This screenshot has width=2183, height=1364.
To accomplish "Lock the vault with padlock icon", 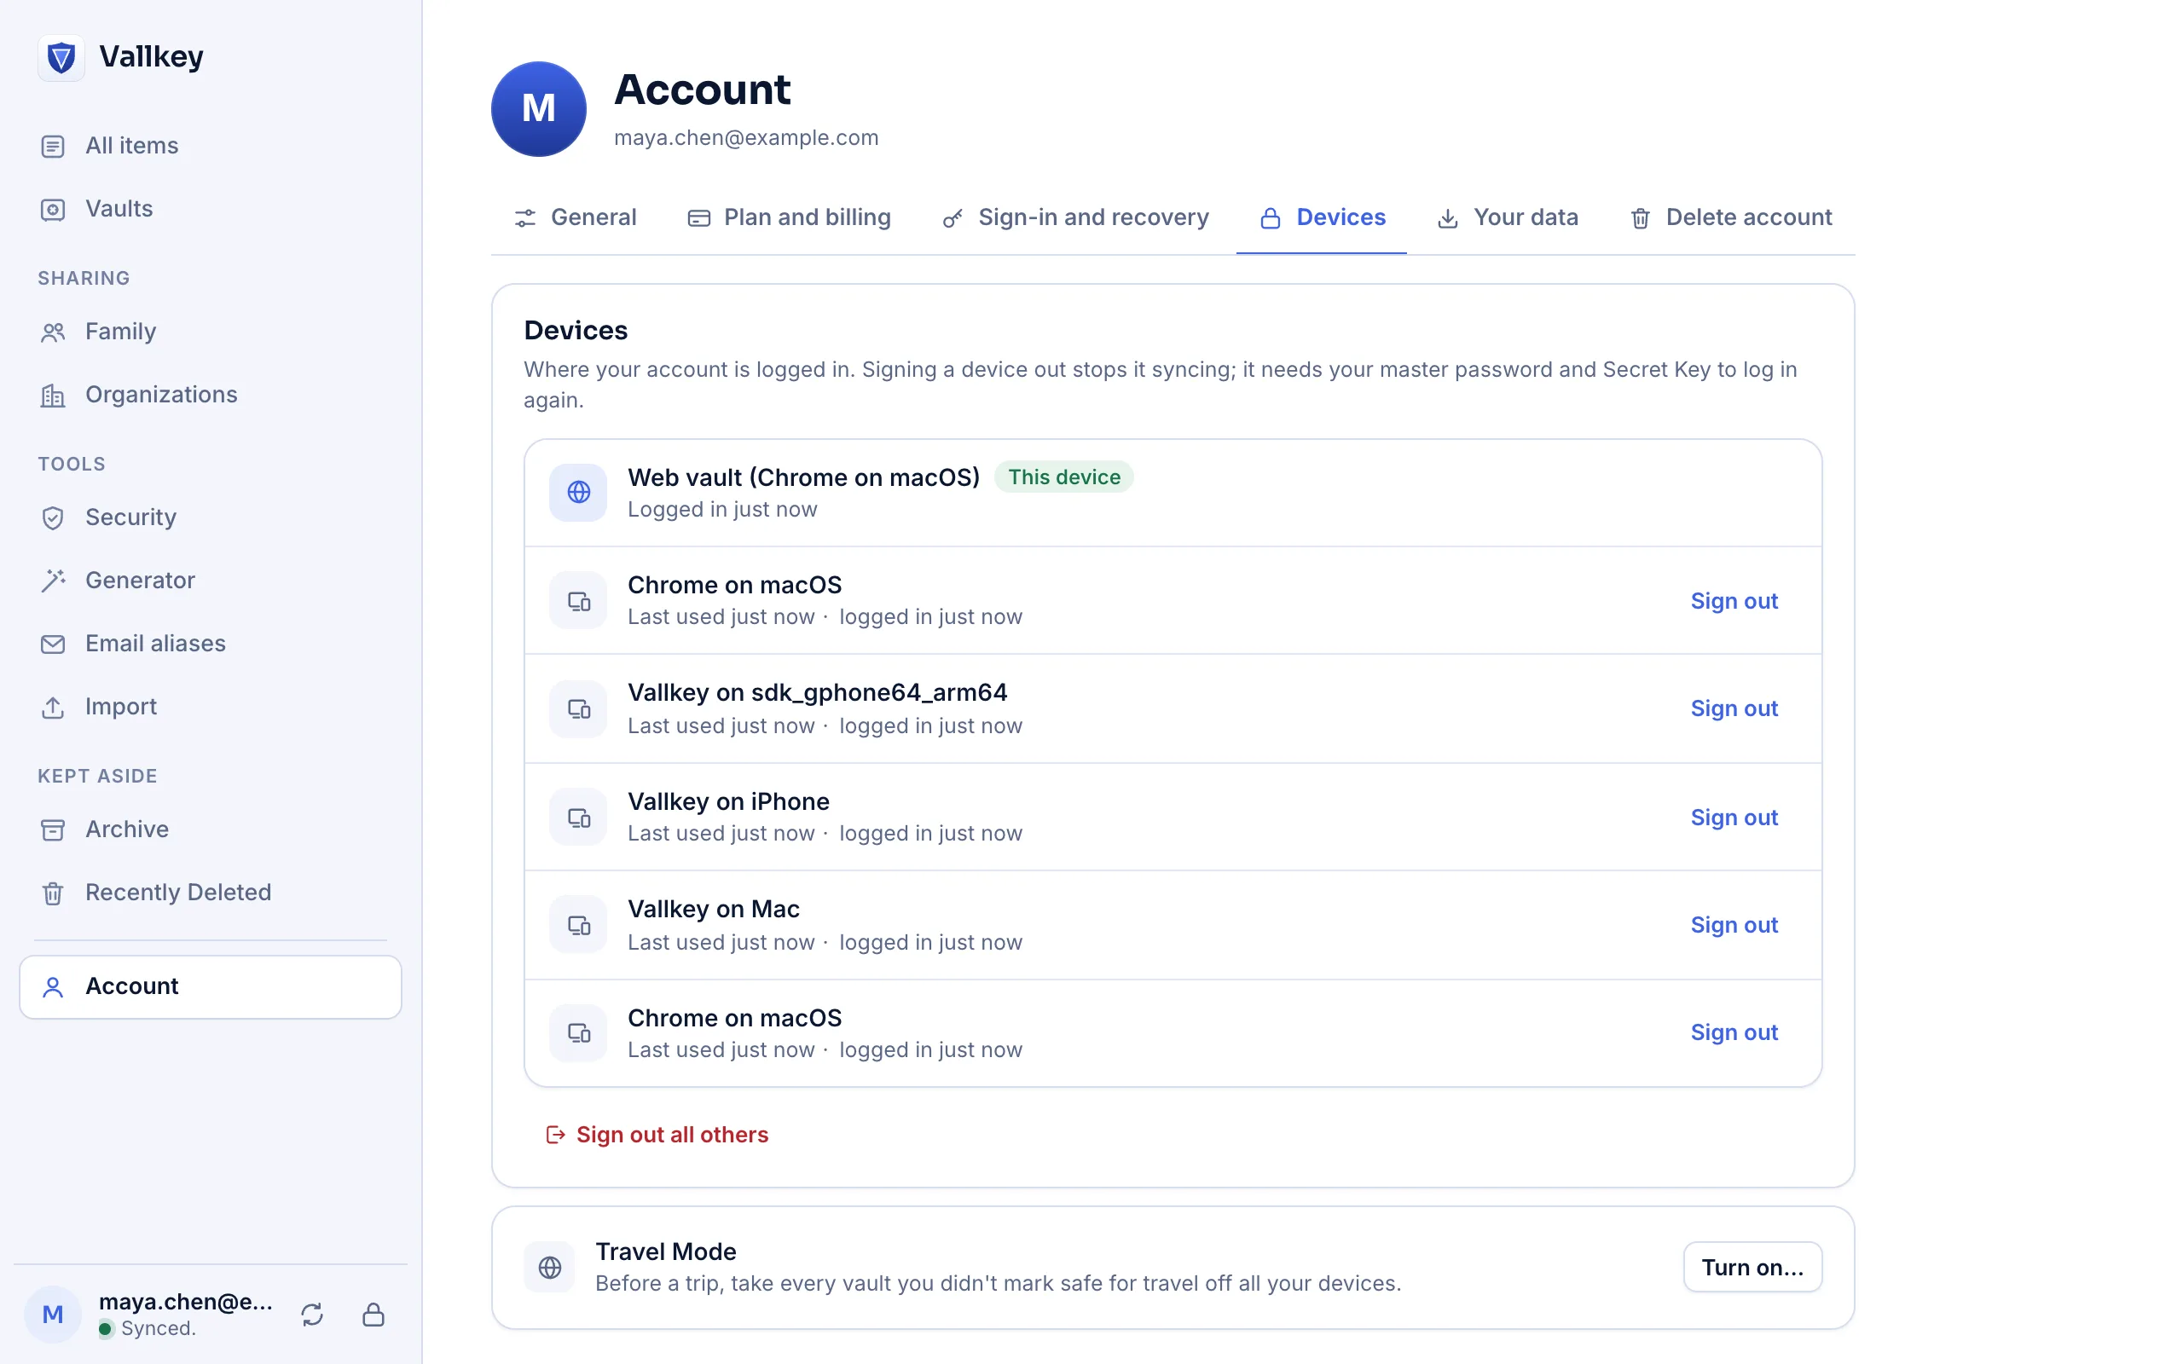I will pos(373,1315).
